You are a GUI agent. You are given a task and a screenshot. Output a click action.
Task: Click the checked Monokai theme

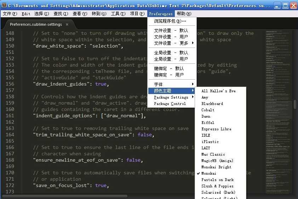point(220,173)
